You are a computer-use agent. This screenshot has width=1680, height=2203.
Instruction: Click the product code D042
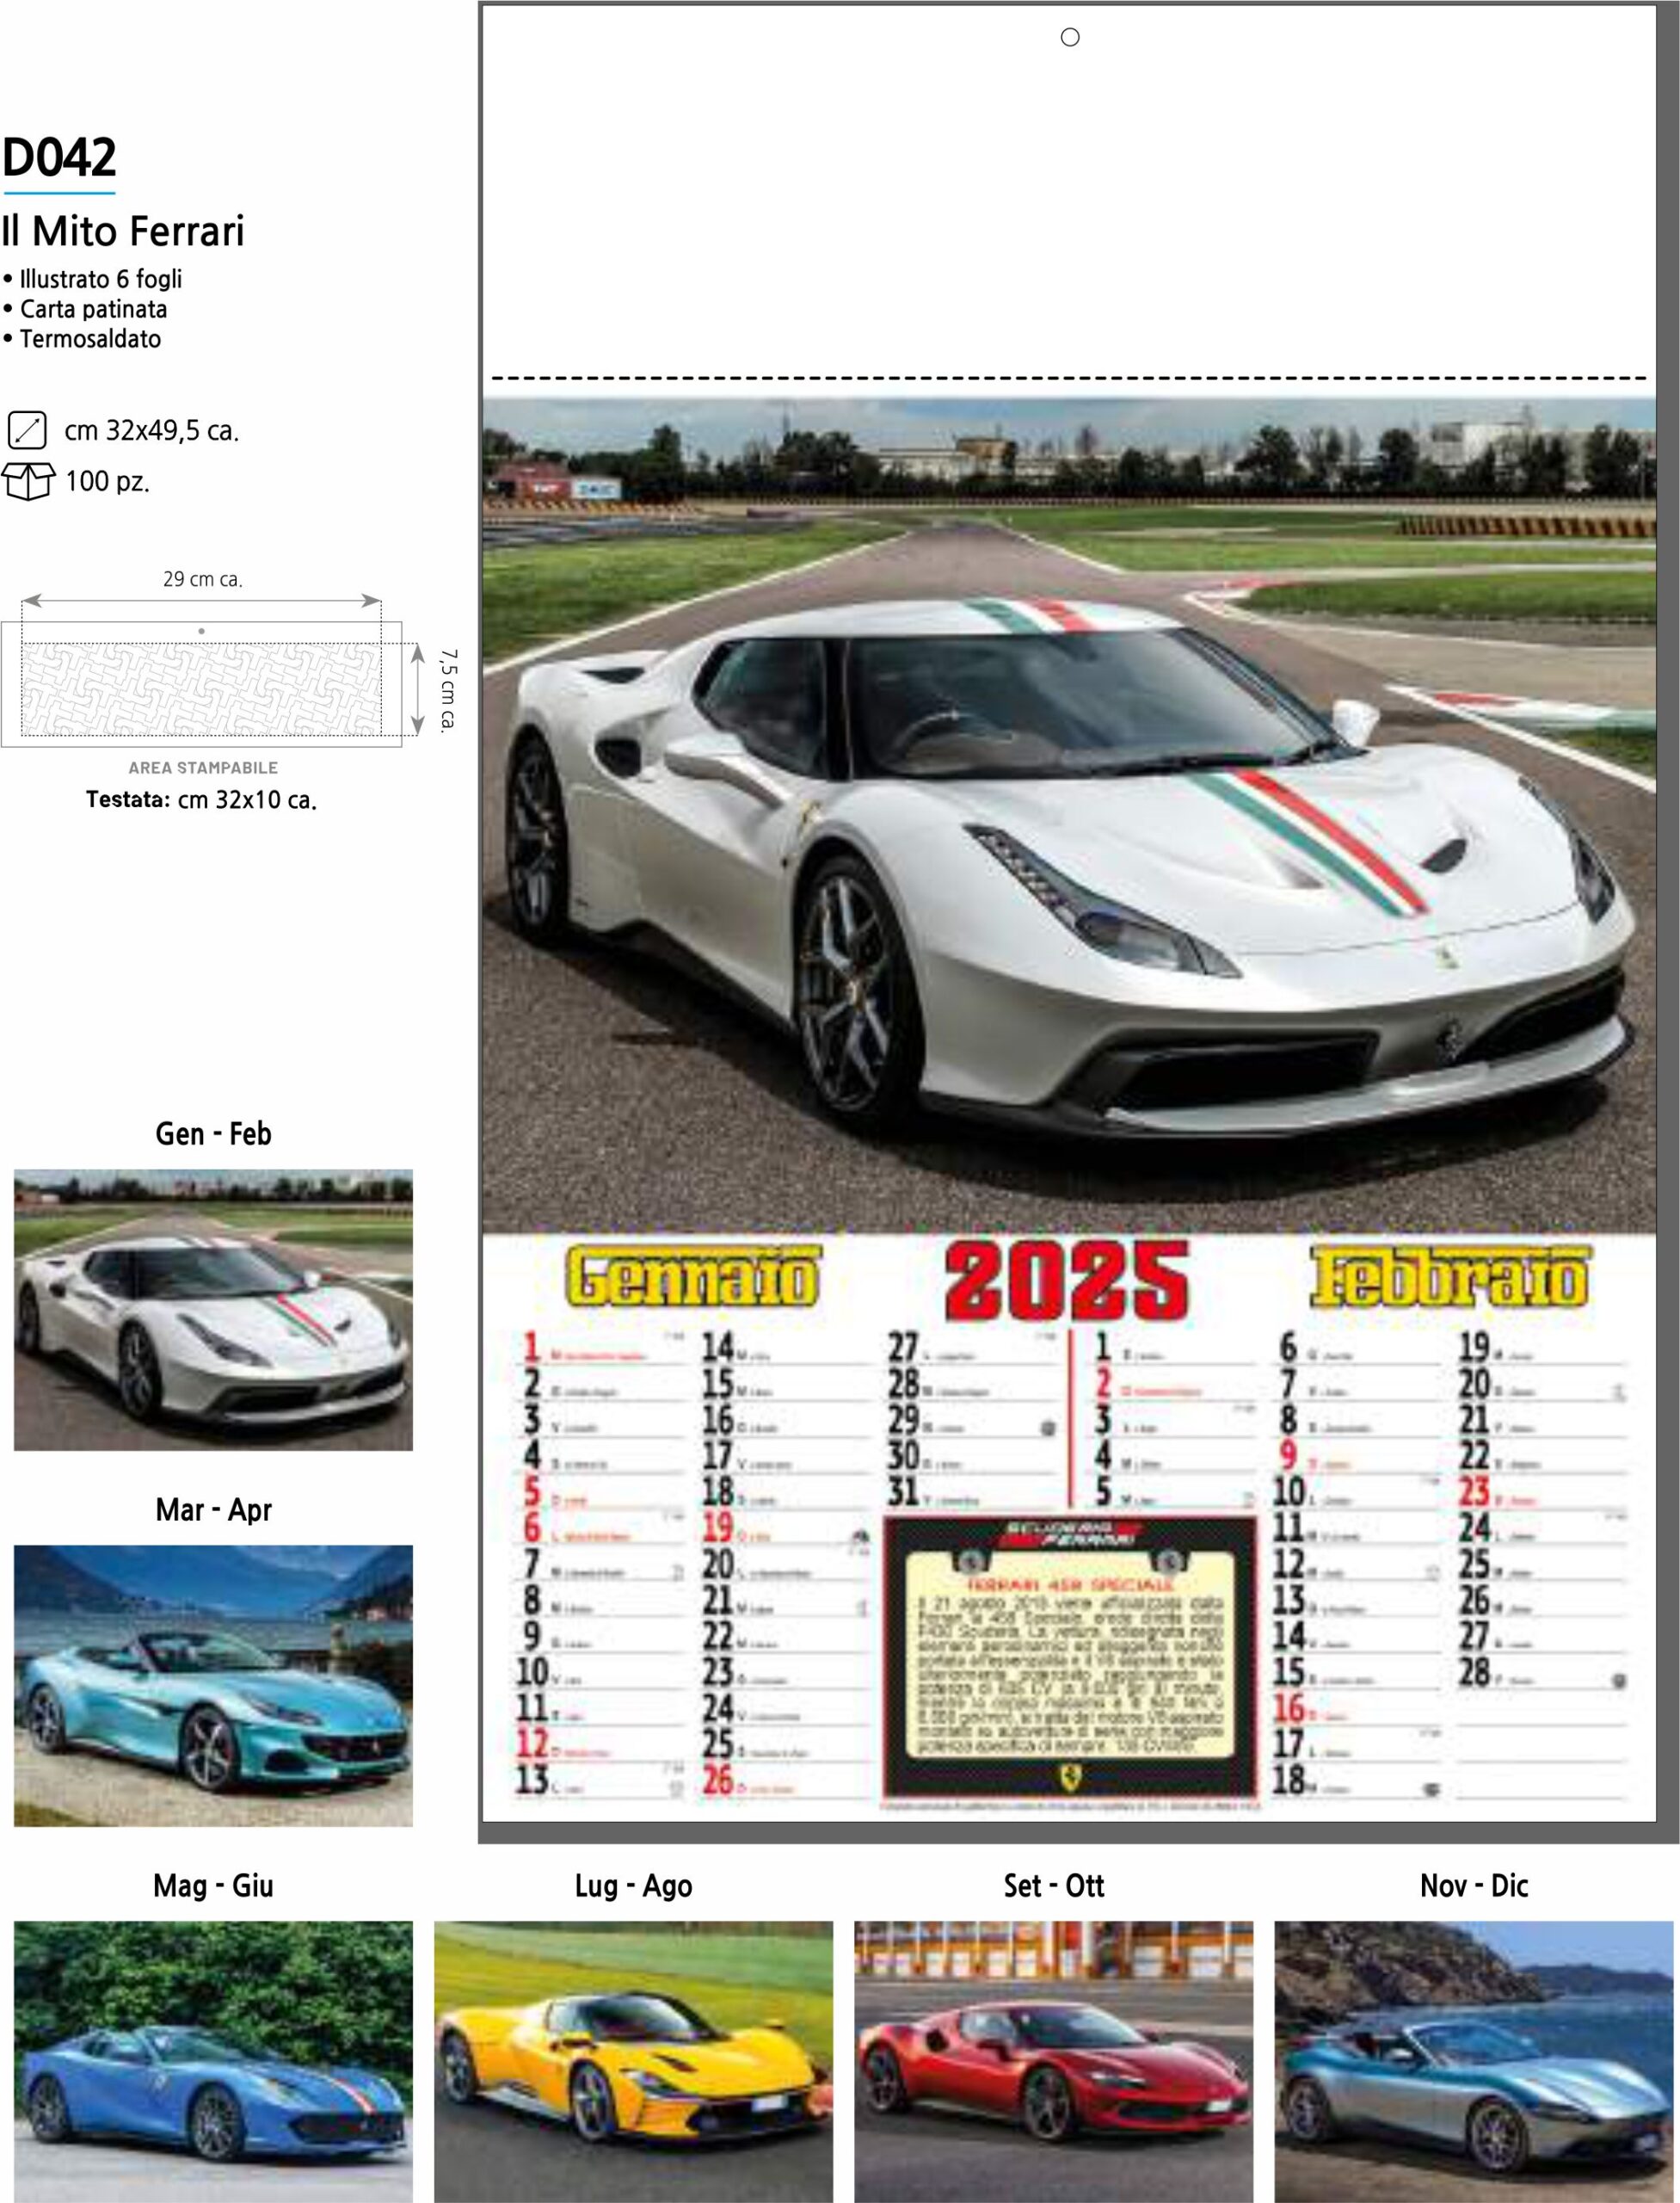coord(59,157)
